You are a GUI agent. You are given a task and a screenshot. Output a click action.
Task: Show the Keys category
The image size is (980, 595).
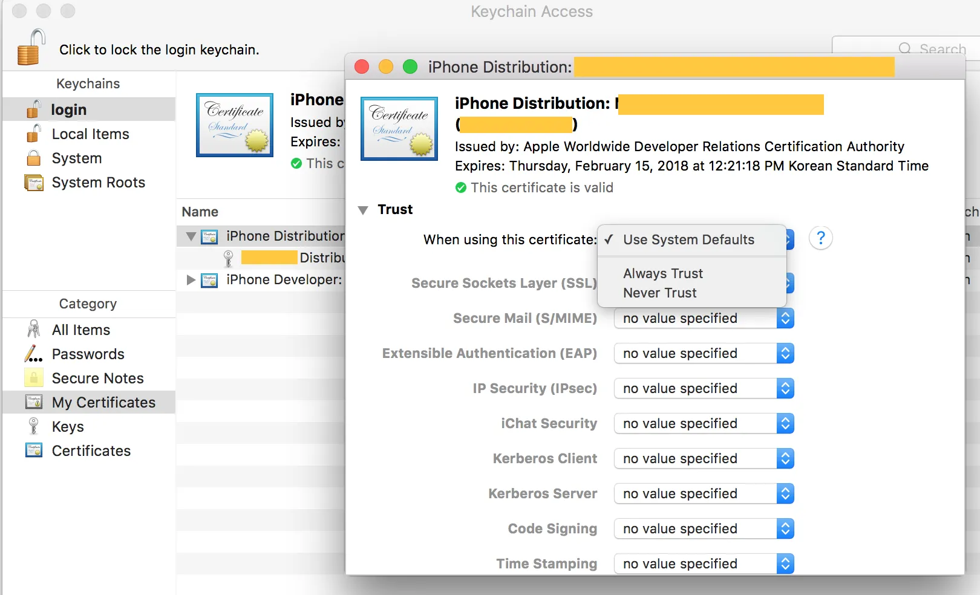(x=68, y=427)
